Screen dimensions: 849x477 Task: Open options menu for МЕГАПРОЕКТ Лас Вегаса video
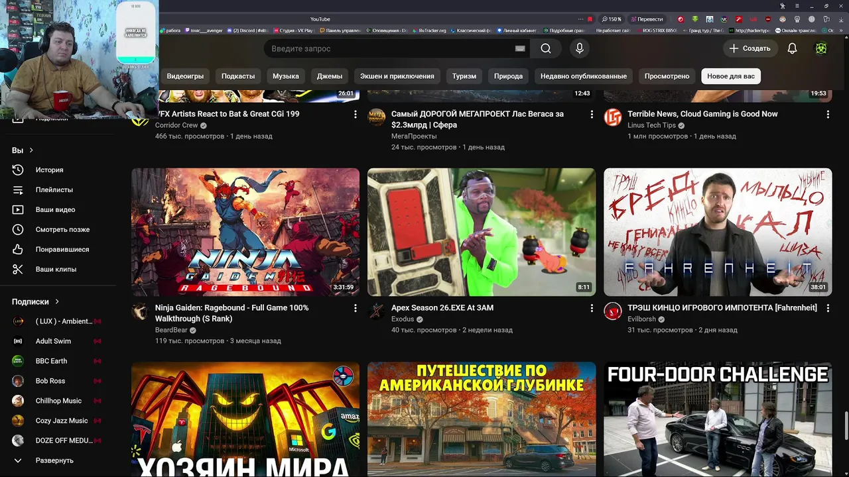pos(592,115)
